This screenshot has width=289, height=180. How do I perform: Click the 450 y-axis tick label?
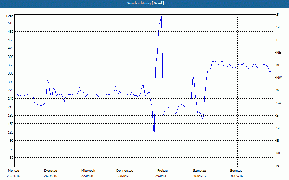(x=10, y=40)
